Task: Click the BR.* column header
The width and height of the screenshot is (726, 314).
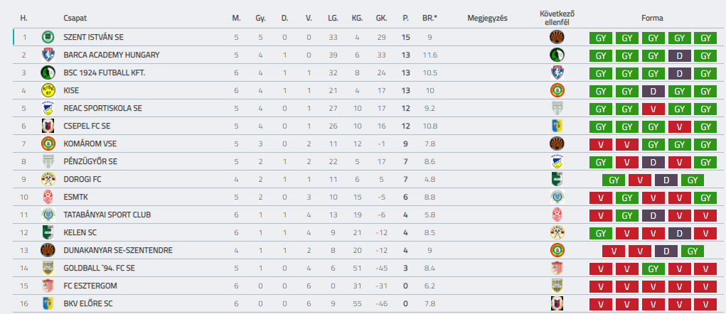Action: coord(429,18)
